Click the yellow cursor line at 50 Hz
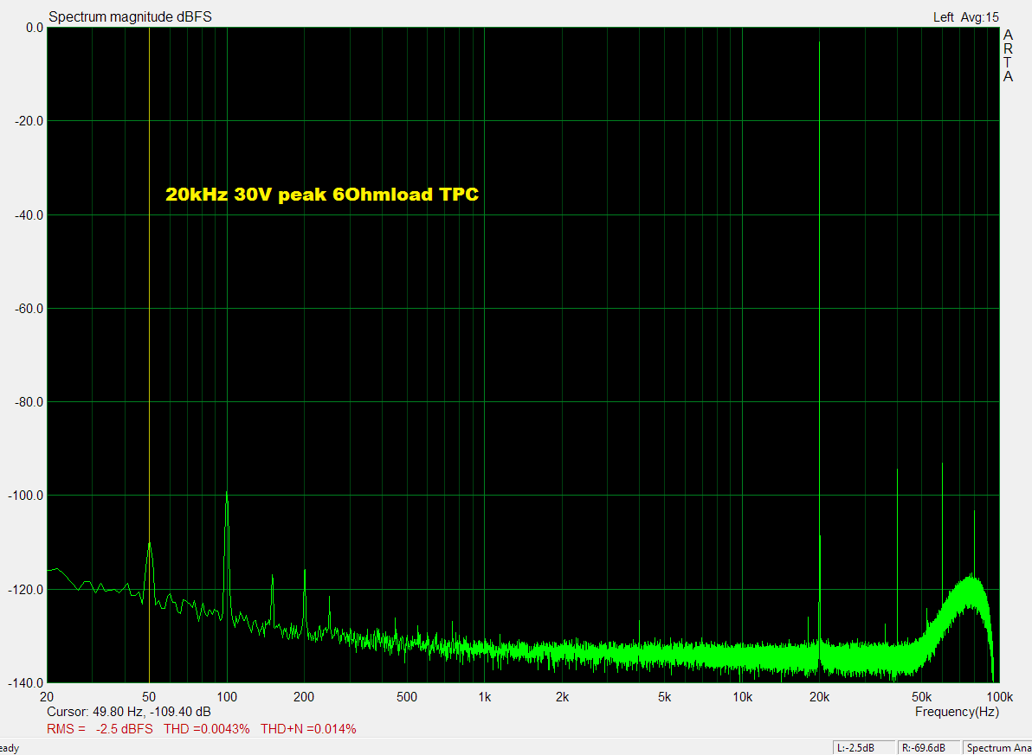 (x=150, y=355)
